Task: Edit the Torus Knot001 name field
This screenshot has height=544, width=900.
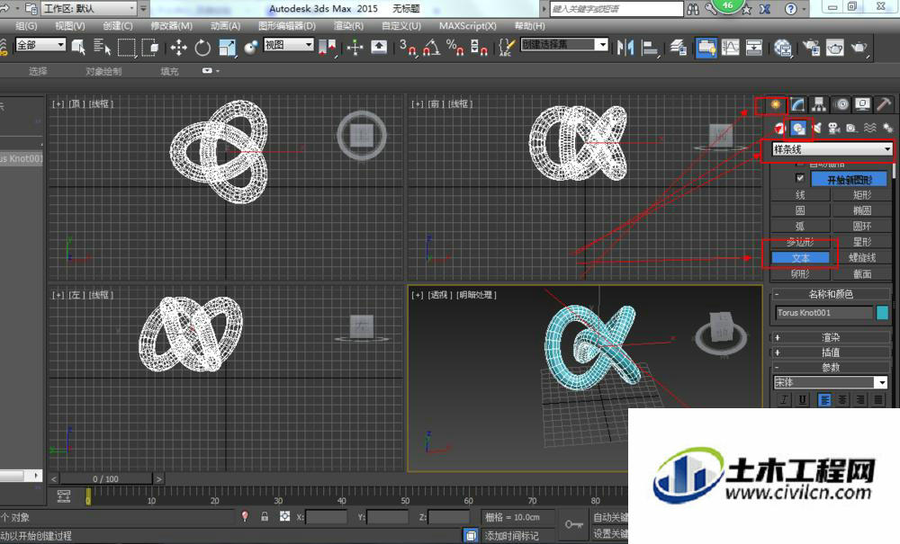Action: tap(823, 312)
